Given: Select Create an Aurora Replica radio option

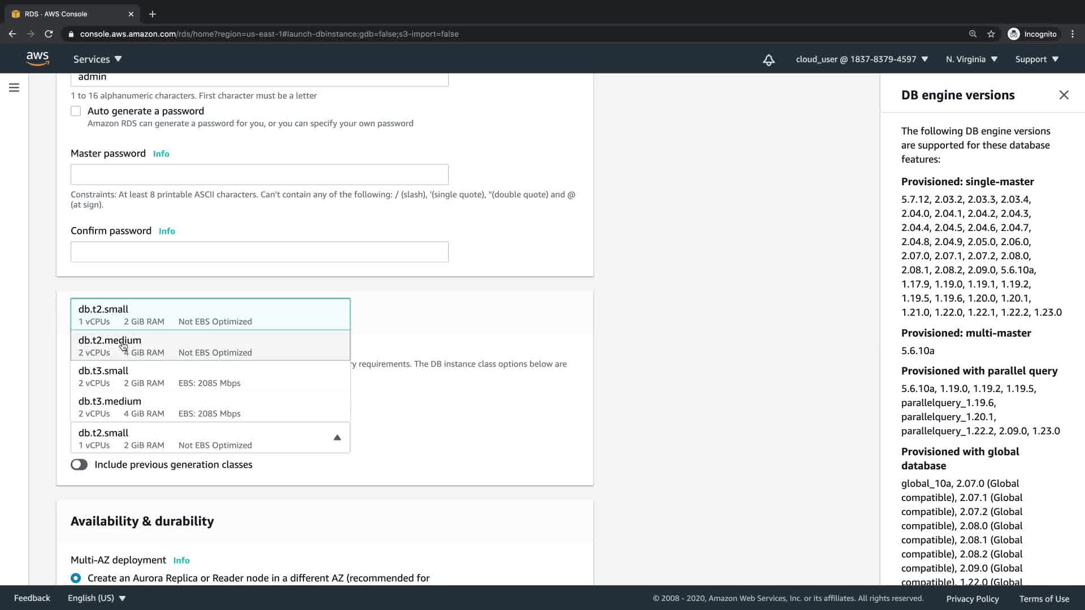Looking at the screenshot, I should point(76,578).
